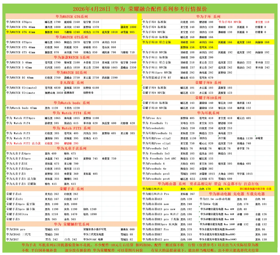The height and width of the screenshot is (255, 280).
Task: Select the "华为66w 电源" row label
Action: 209,204
